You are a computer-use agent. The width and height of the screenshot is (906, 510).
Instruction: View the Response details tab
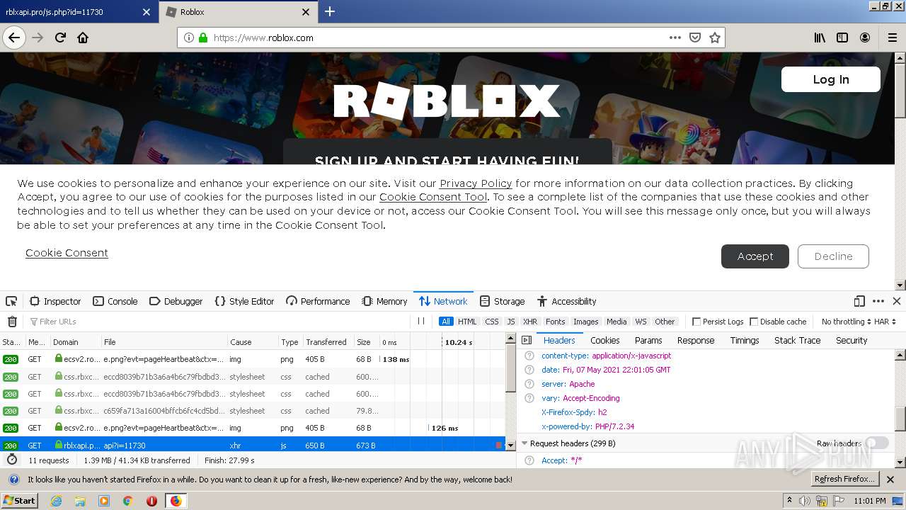[x=696, y=341]
